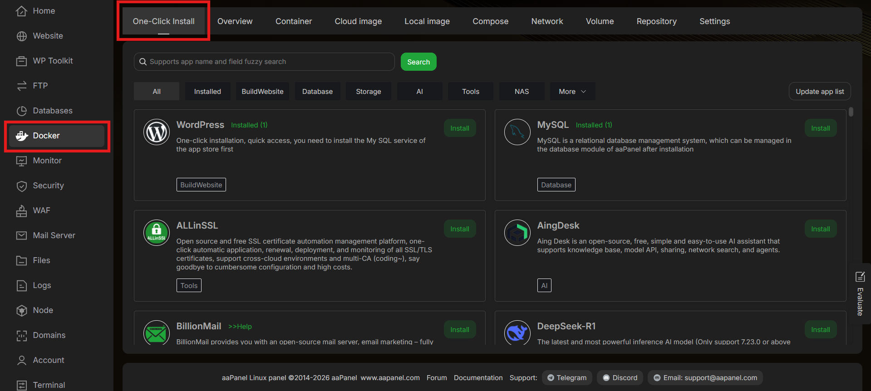Viewport: 871px width, 391px height.
Task: Click the MySQL dolphin logo
Action: (x=517, y=132)
